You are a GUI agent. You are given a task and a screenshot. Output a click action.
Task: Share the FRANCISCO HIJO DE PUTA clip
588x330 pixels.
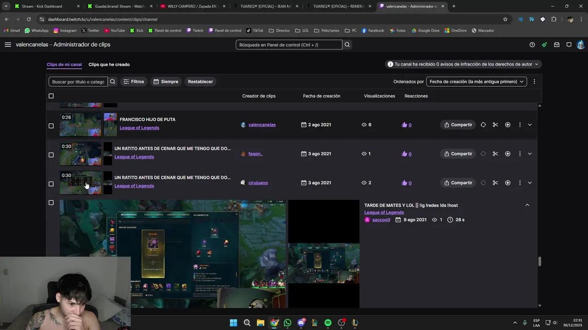coord(458,125)
